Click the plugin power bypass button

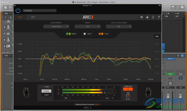[18, 10]
